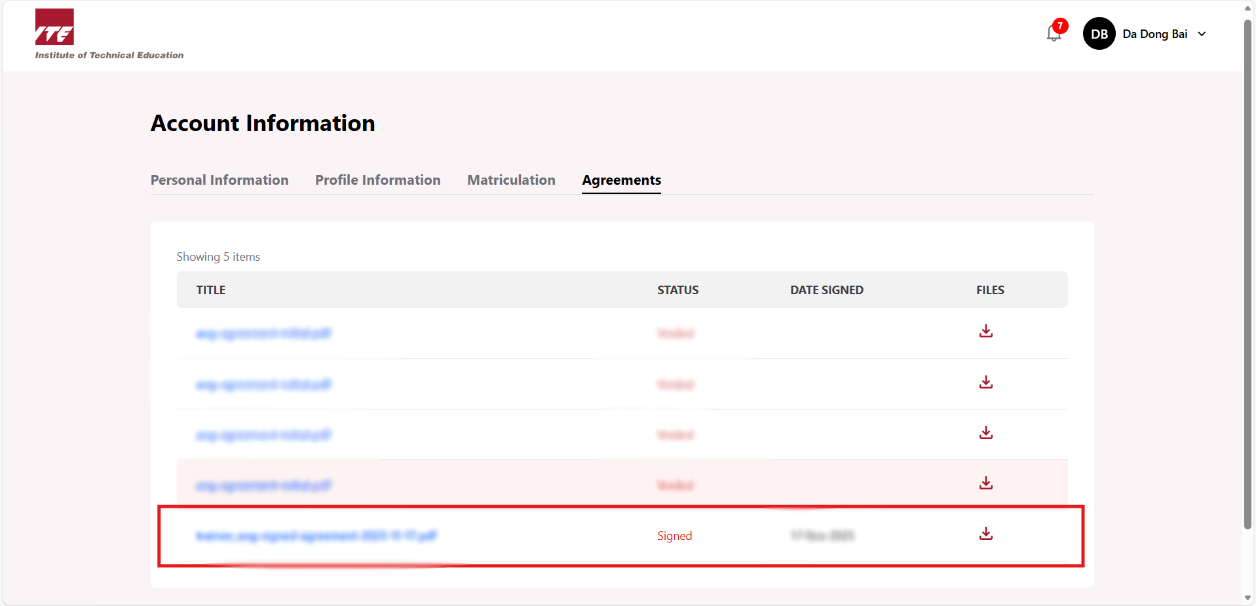Download the Signed agreement file

pos(985,534)
